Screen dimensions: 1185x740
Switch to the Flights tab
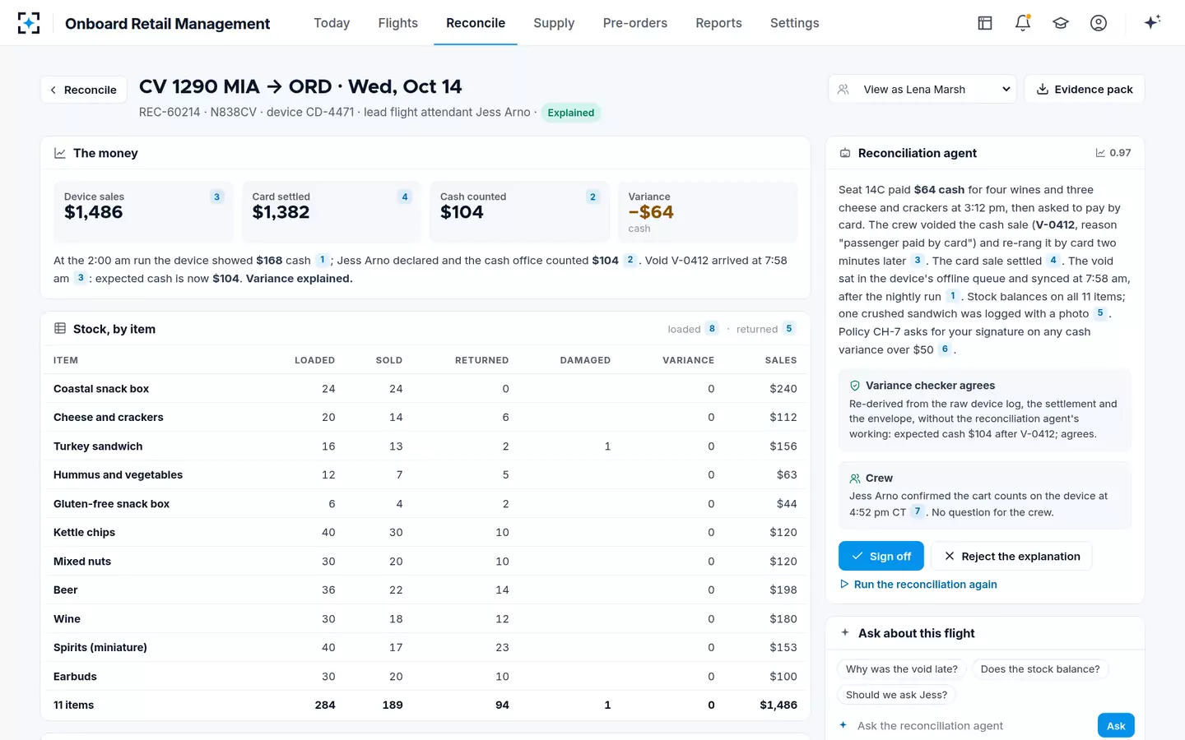398,23
